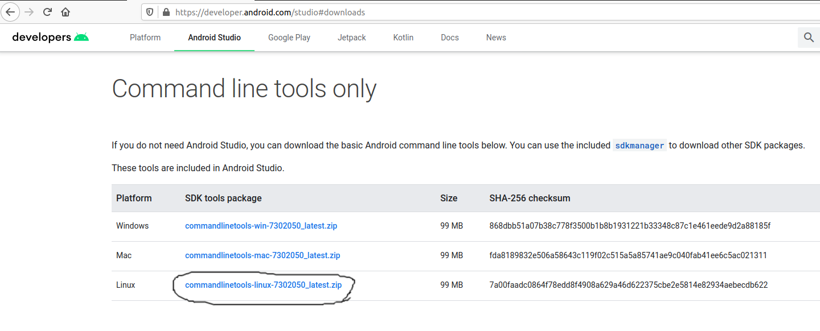Image resolution: width=820 pixels, height=331 pixels.
Task: Switch to the Jetpack tab
Action: coord(352,38)
